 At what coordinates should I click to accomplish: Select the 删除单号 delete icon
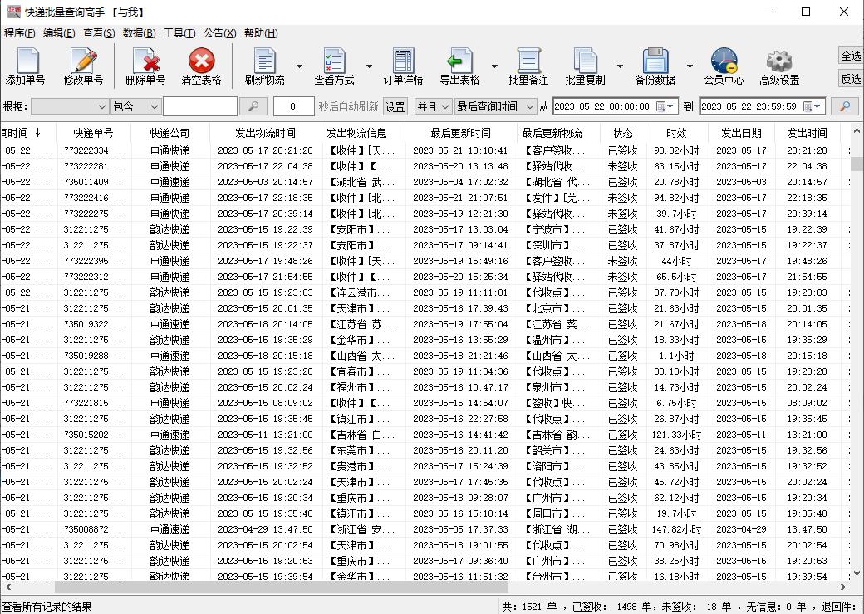[x=145, y=66]
